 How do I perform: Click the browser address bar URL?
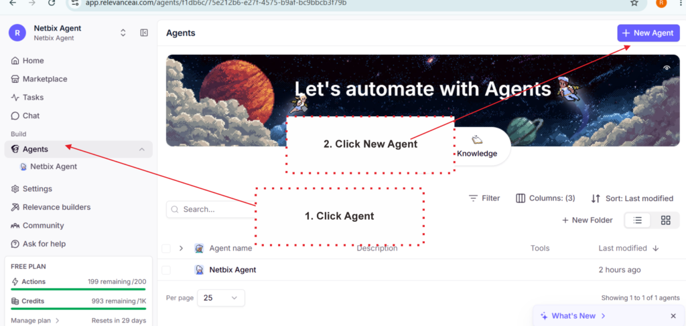pos(216,3)
